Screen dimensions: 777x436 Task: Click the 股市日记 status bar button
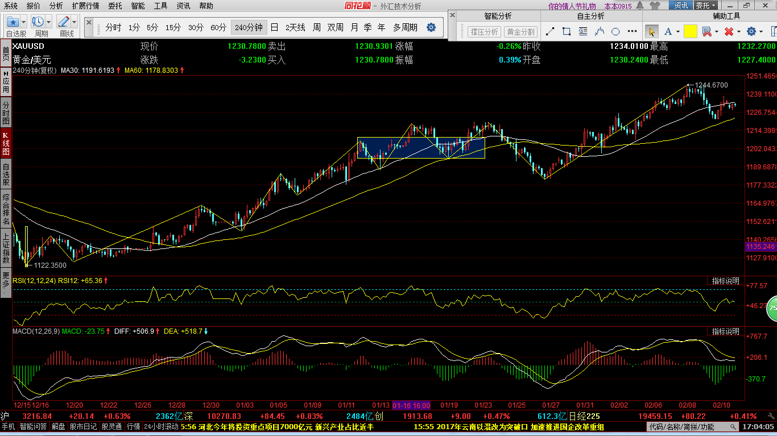pos(84,426)
